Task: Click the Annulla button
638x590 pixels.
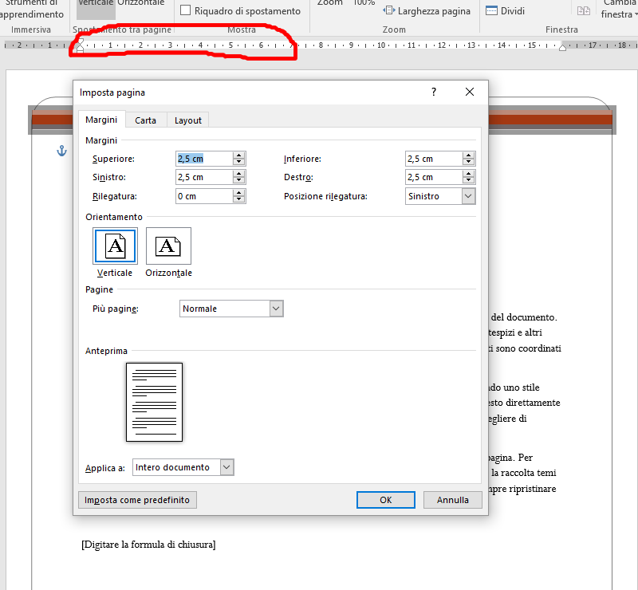Action: tap(452, 500)
